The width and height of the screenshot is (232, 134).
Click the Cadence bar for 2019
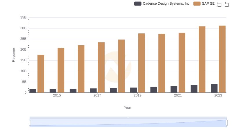point(133,90)
